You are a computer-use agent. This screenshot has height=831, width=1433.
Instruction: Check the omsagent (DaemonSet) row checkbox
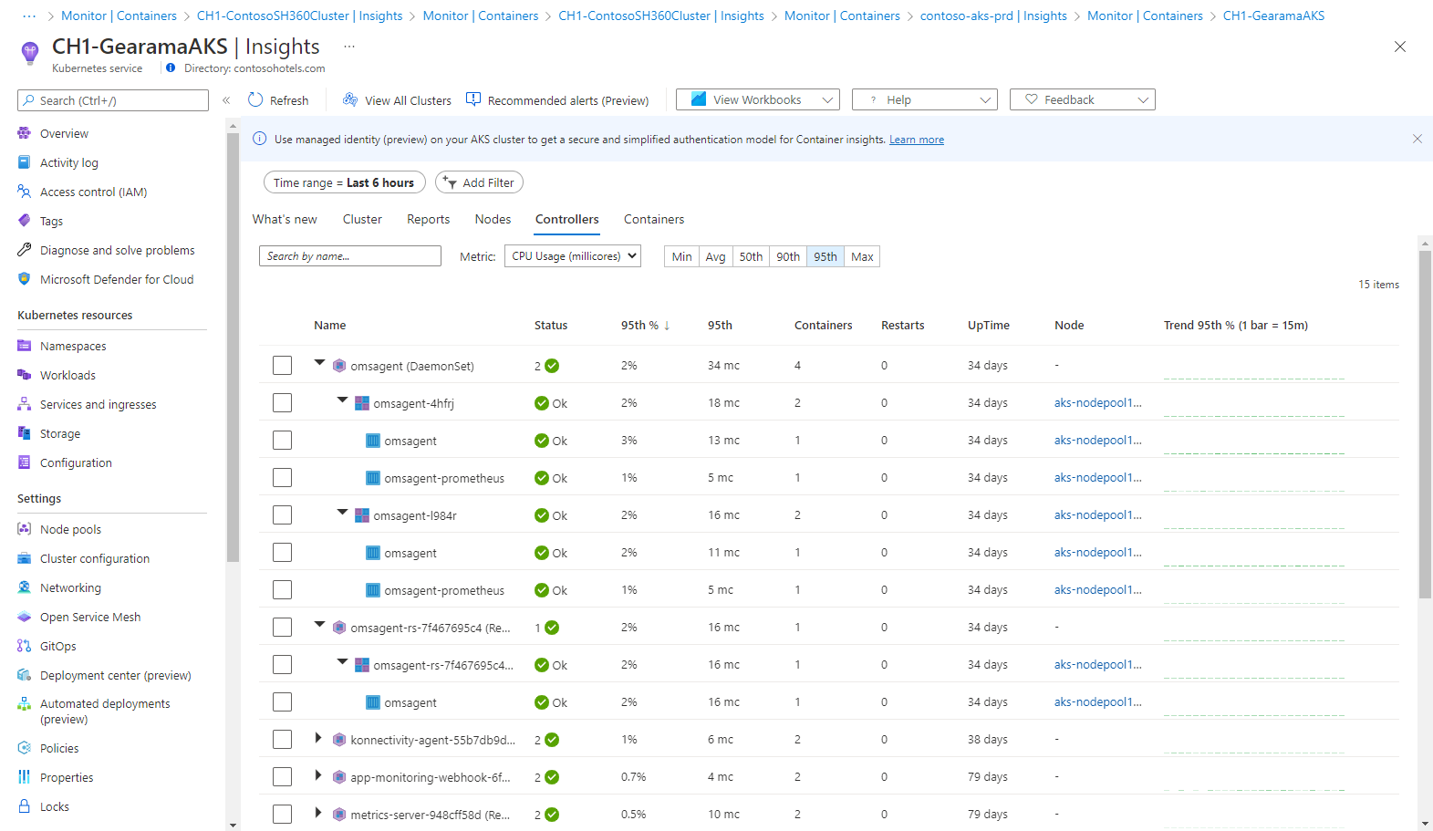282,366
